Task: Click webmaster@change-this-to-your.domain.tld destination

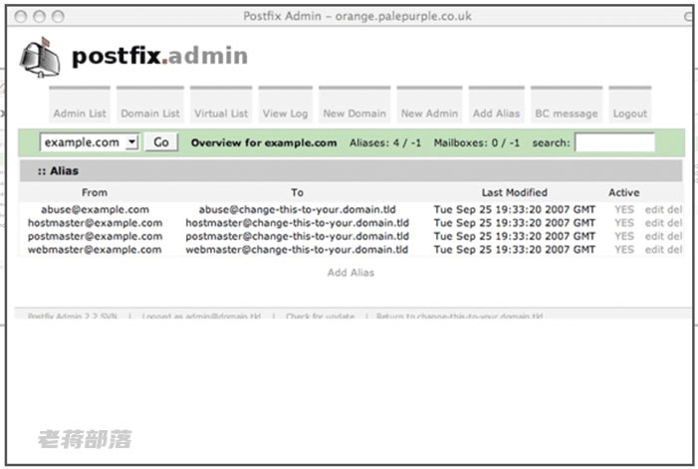Action: (x=297, y=250)
